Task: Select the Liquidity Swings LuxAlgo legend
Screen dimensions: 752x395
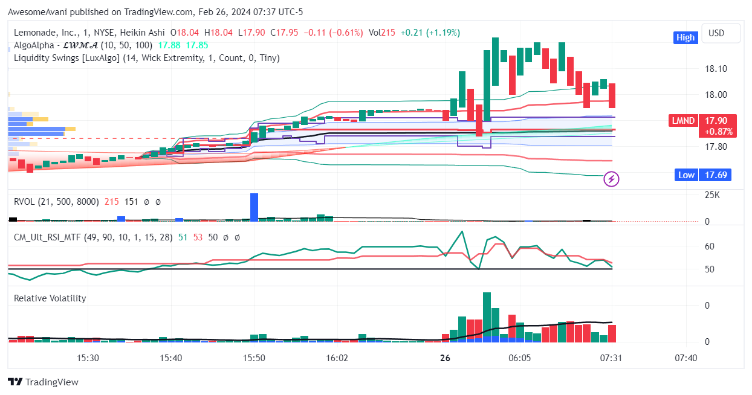Action: tap(147, 58)
